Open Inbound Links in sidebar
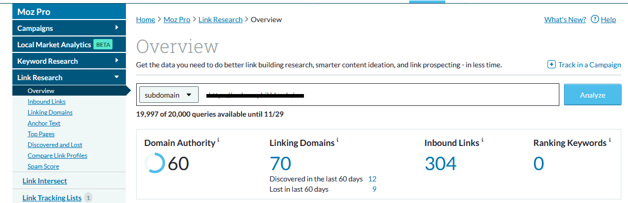 coord(46,102)
